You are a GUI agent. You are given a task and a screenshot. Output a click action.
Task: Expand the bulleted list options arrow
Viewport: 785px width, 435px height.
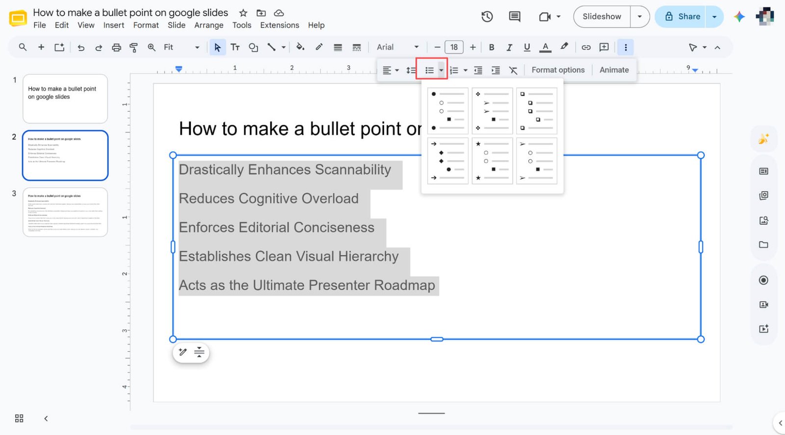tap(441, 71)
